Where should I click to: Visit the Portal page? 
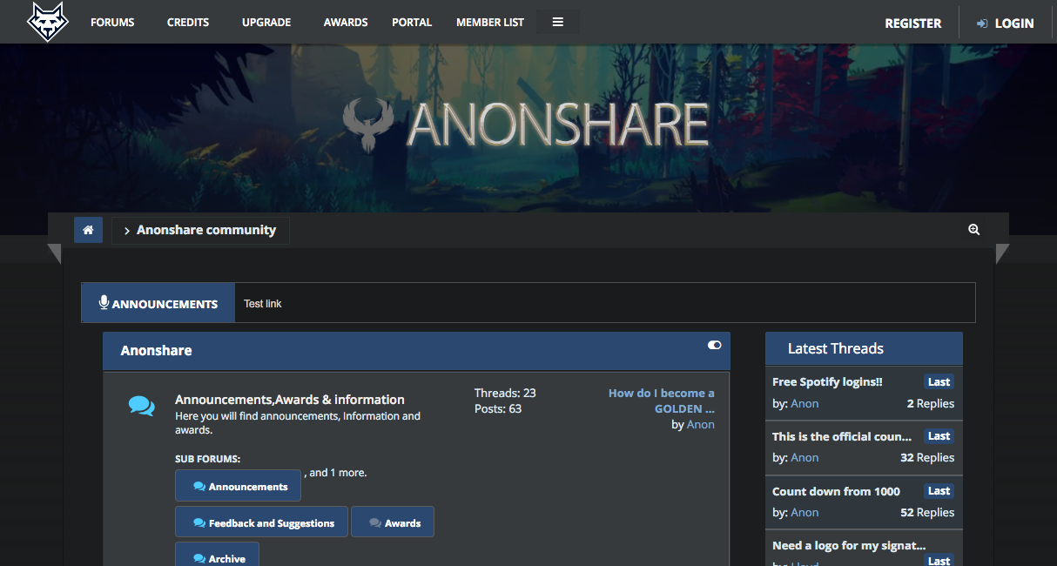coord(412,22)
